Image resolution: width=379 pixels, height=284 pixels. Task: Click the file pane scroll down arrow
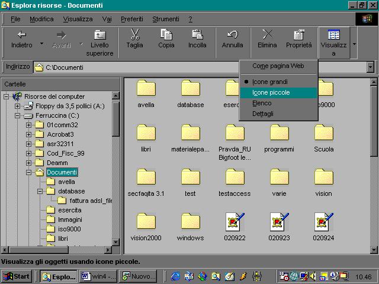click(374, 250)
